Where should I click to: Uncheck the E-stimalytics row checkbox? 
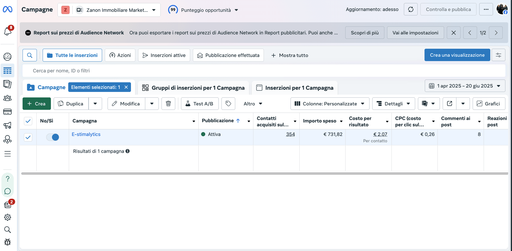pos(28,137)
